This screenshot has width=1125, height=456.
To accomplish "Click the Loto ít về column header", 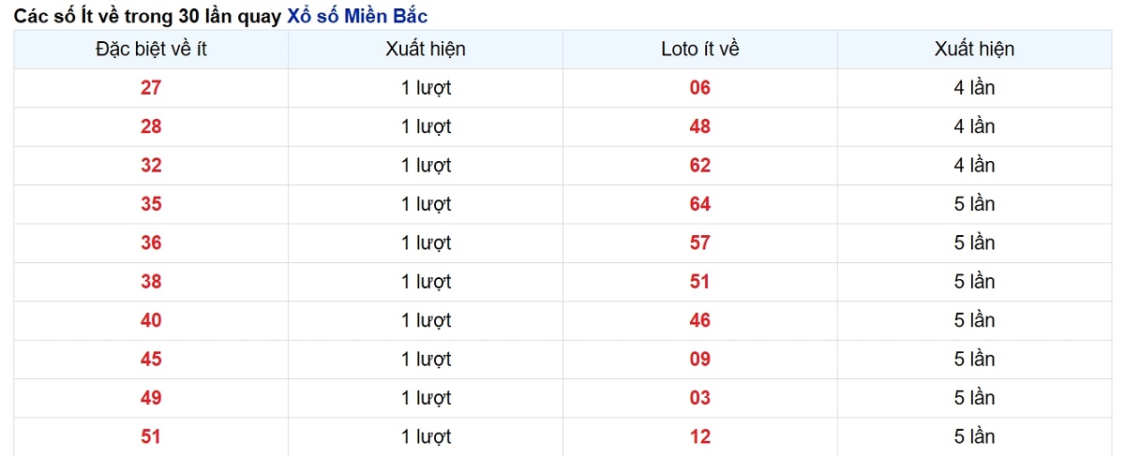I will click(x=700, y=50).
